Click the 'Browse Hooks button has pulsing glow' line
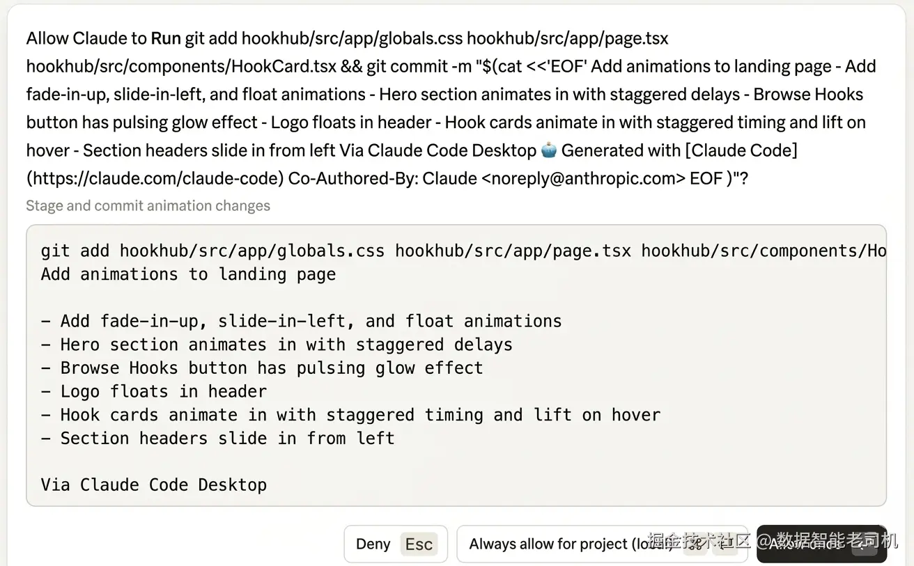 tap(262, 368)
